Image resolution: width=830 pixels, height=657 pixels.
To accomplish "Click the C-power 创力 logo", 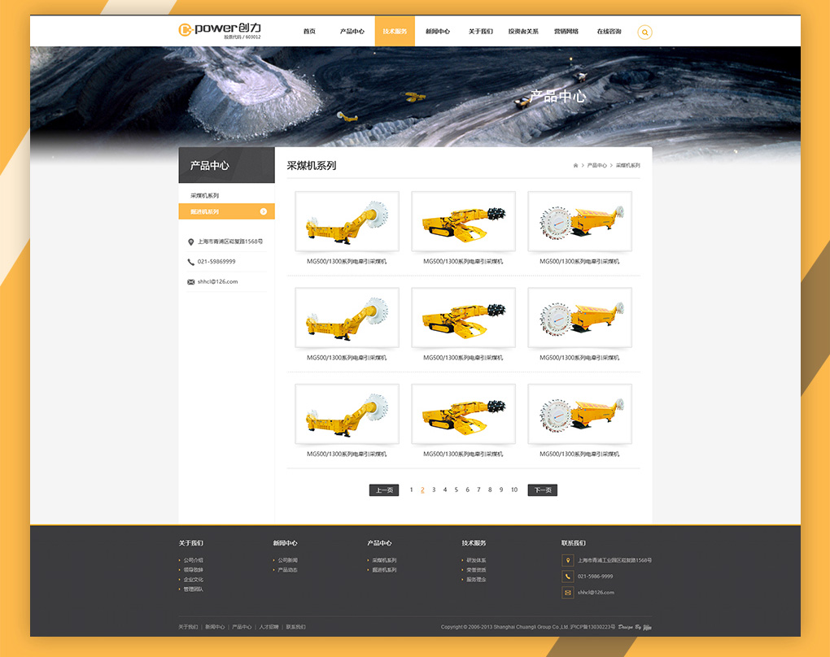I will click(x=220, y=29).
